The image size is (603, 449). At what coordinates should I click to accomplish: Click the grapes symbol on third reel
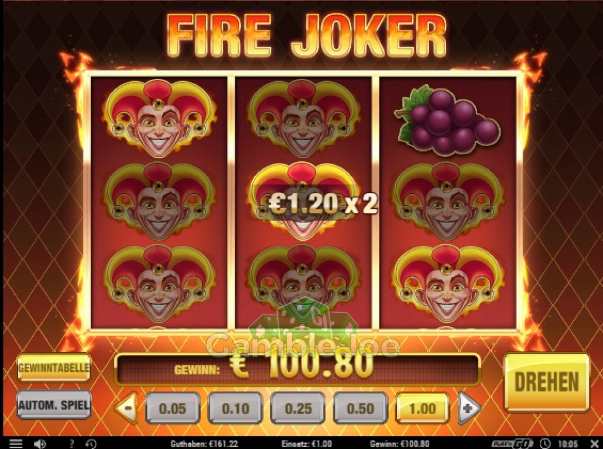coord(447,120)
